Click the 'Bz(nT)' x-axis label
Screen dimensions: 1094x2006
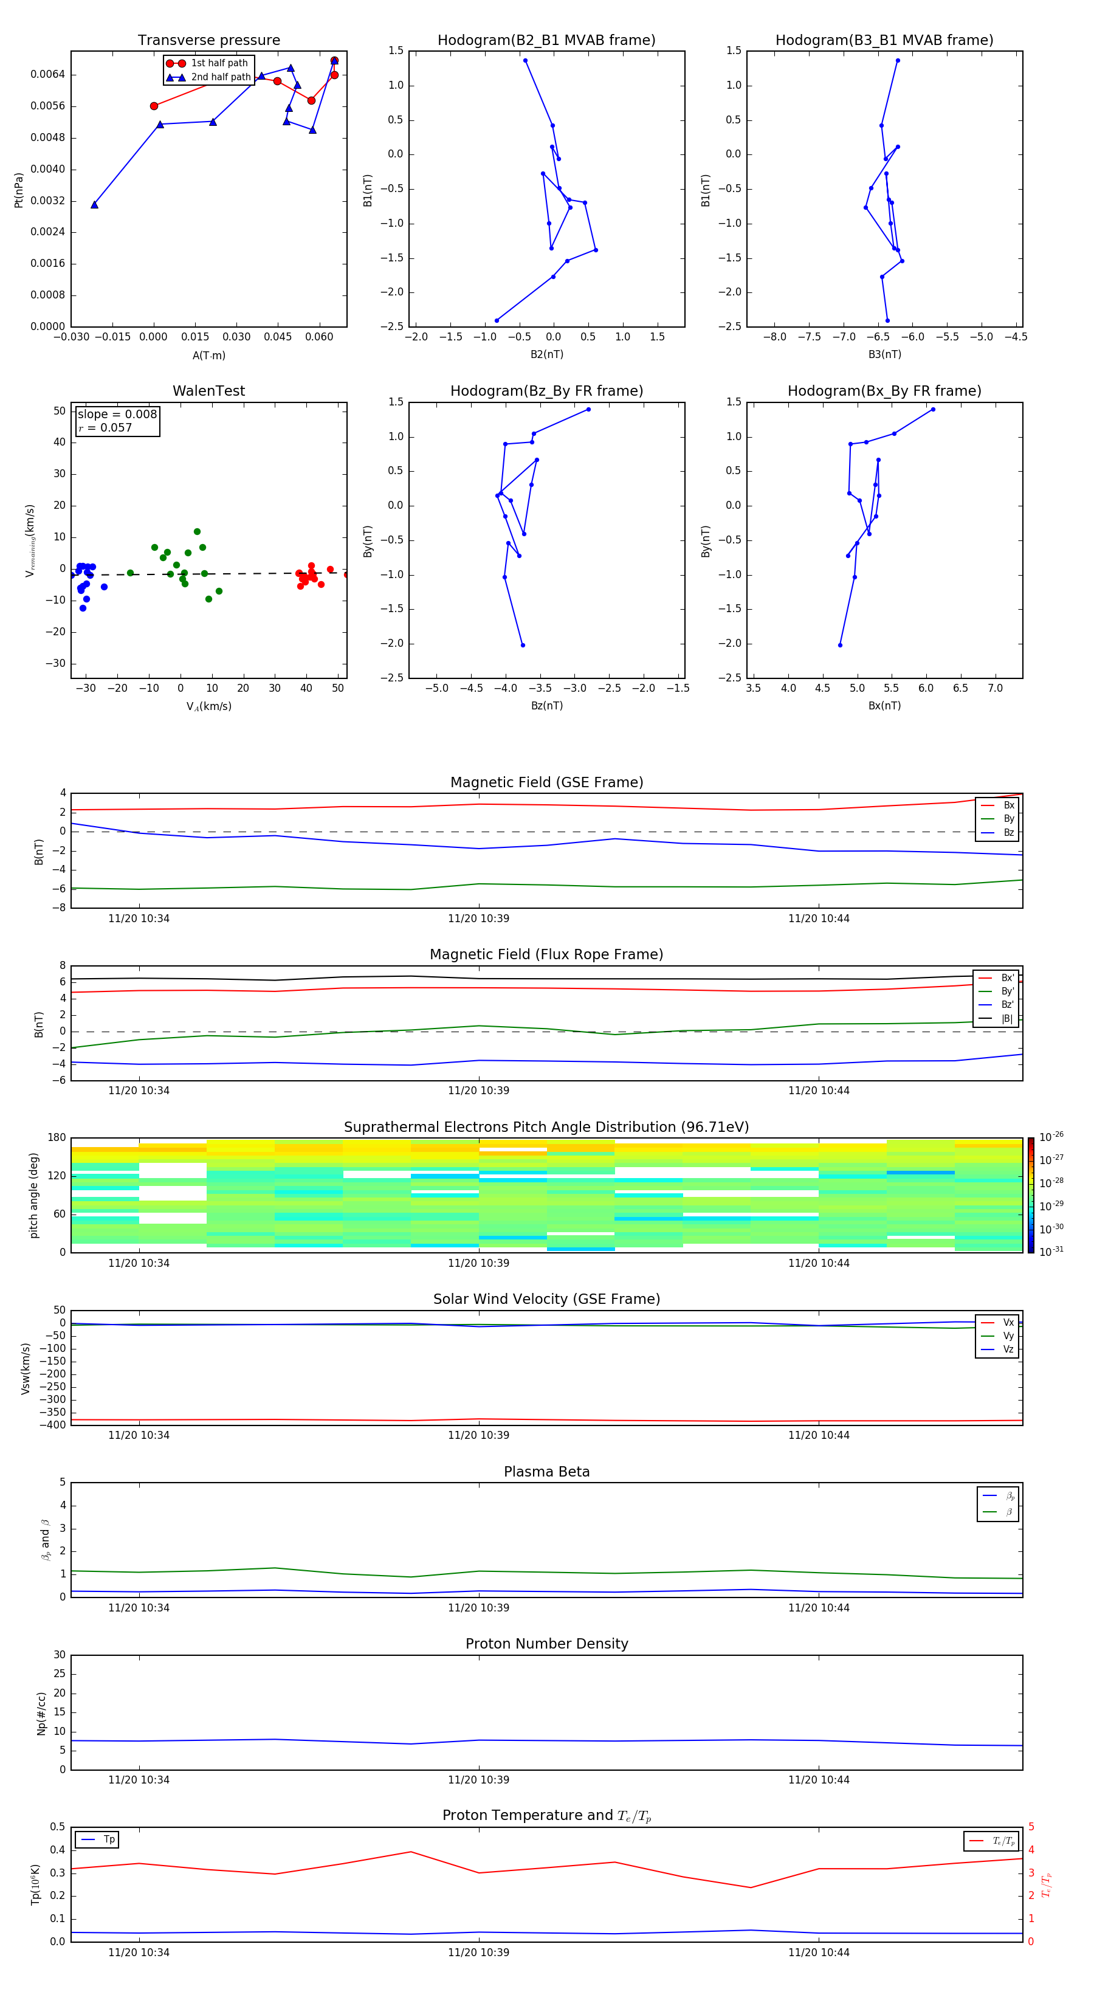click(x=546, y=706)
